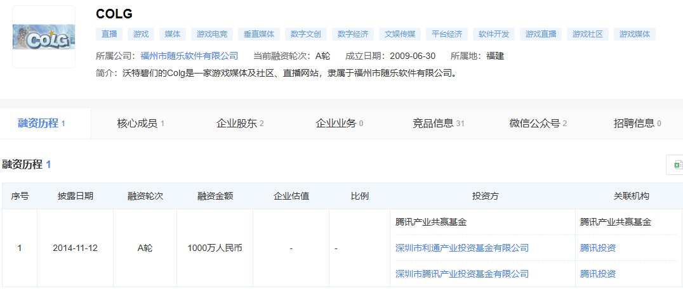
Task: Select the 游戏直播 tag
Action: (541, 34)
